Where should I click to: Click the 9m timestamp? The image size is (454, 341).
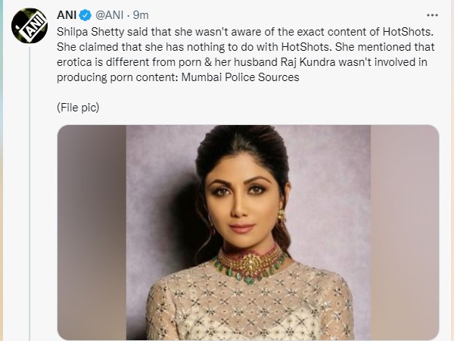click(x=141, y=14)
